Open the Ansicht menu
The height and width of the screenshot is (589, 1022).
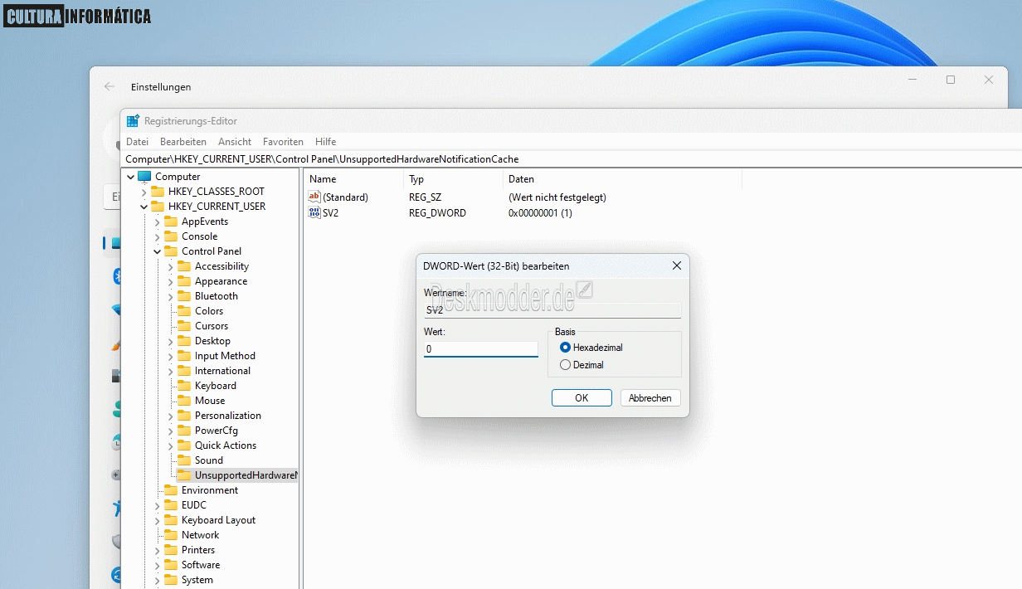click(235, 142)
